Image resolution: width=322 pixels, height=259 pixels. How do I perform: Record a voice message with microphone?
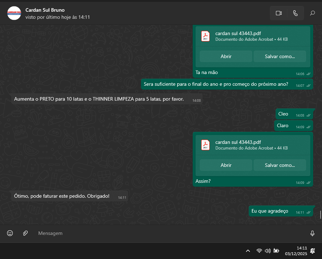point(312,233)
